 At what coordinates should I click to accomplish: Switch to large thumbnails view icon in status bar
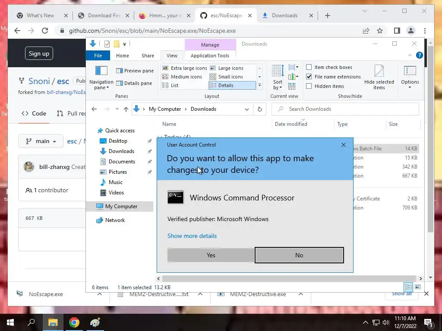(418, 287)
